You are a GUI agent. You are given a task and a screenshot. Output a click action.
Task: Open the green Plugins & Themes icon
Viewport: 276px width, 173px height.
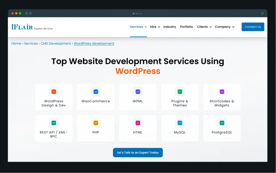click(x=180, y=92)
